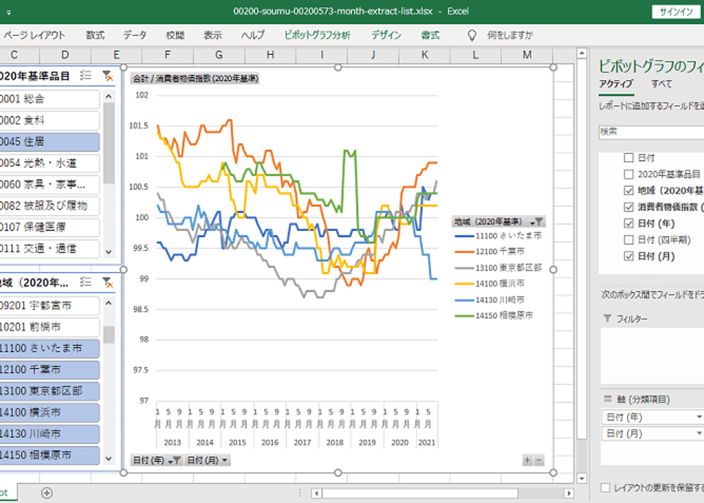This screenshot has width=704, height=503.
Task: Open the ヘルプ ribbon tab
Action: click(x=253, y=35)
